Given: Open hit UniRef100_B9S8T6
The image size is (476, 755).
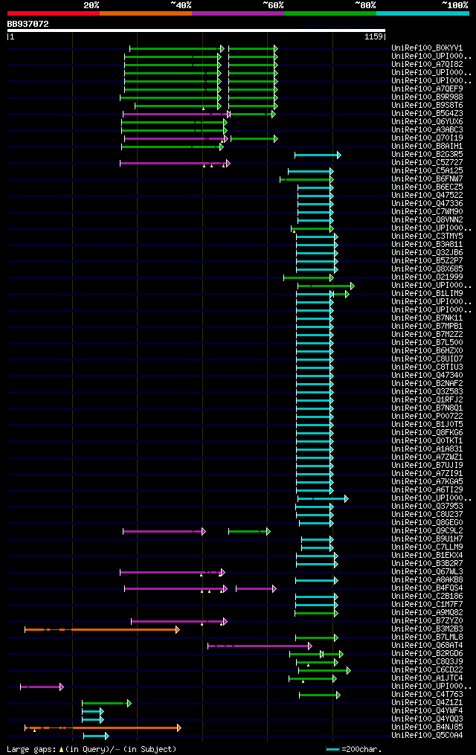Looking at the screenshot, I should [427, 105].
